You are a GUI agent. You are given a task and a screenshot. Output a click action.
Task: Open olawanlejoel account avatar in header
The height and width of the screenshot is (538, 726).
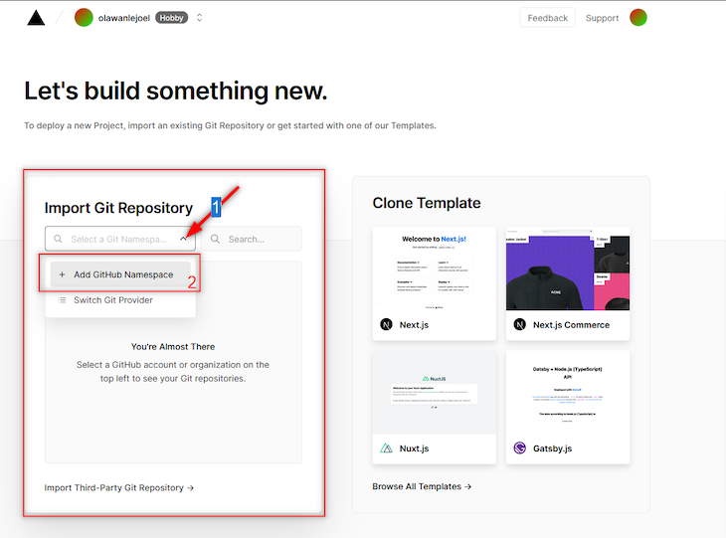click(x=84, y=18)
